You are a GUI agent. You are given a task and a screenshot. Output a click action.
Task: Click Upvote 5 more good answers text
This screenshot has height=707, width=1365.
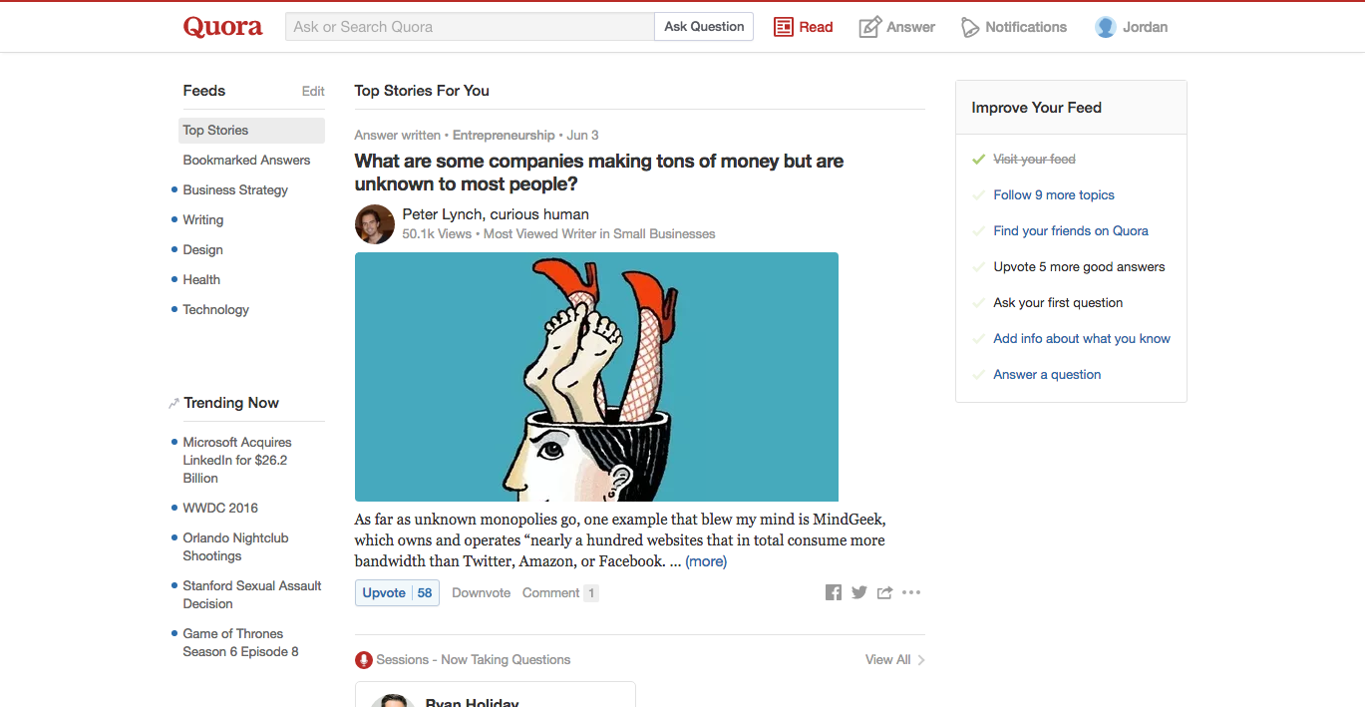1079,267
